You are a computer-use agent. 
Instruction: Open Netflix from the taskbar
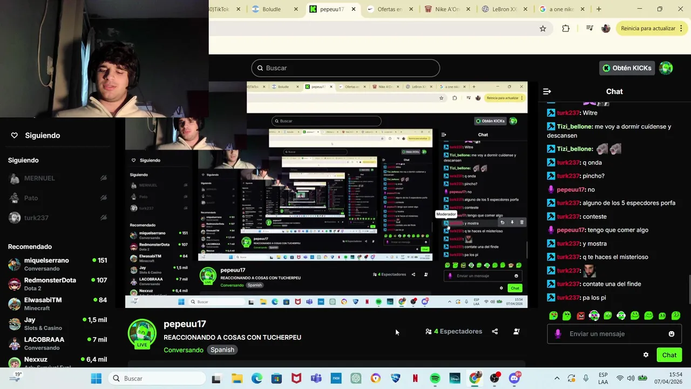pyautogui.click(x=415, y=379)
